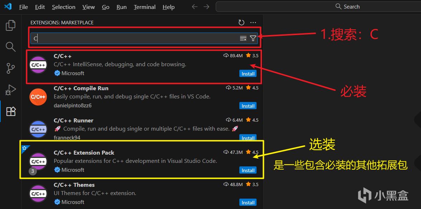Viewport: 421px width, 209px height.
Task: Open the Extensions view in activity bar
Action: tap(11, 111)
